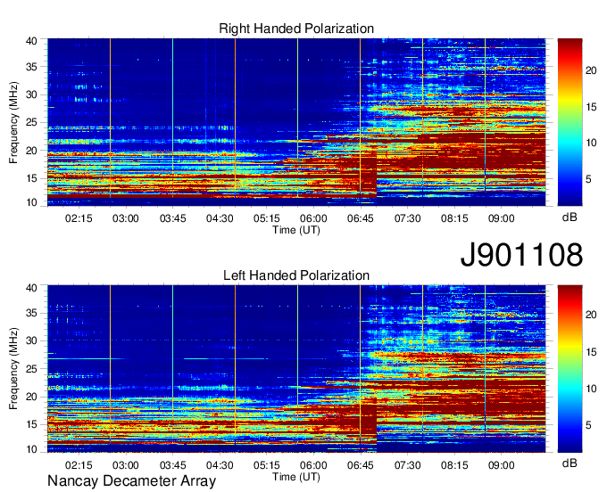
Task: Click the 'Frequency (MHz)' label of the lower plot
Action: (x=13, y=369)
